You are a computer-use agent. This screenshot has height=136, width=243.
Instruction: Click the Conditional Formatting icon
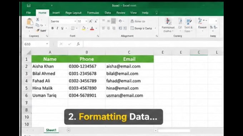coord(168,21)
